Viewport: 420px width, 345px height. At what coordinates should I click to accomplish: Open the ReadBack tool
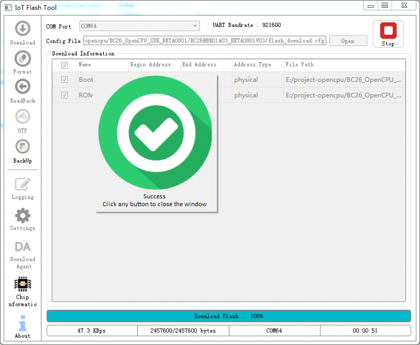click(x=22, y=87)
